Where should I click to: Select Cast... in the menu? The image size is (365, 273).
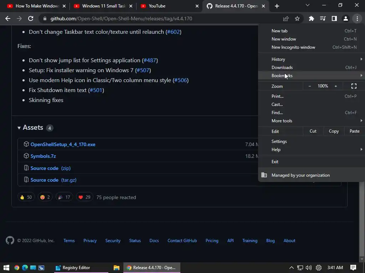312,104
